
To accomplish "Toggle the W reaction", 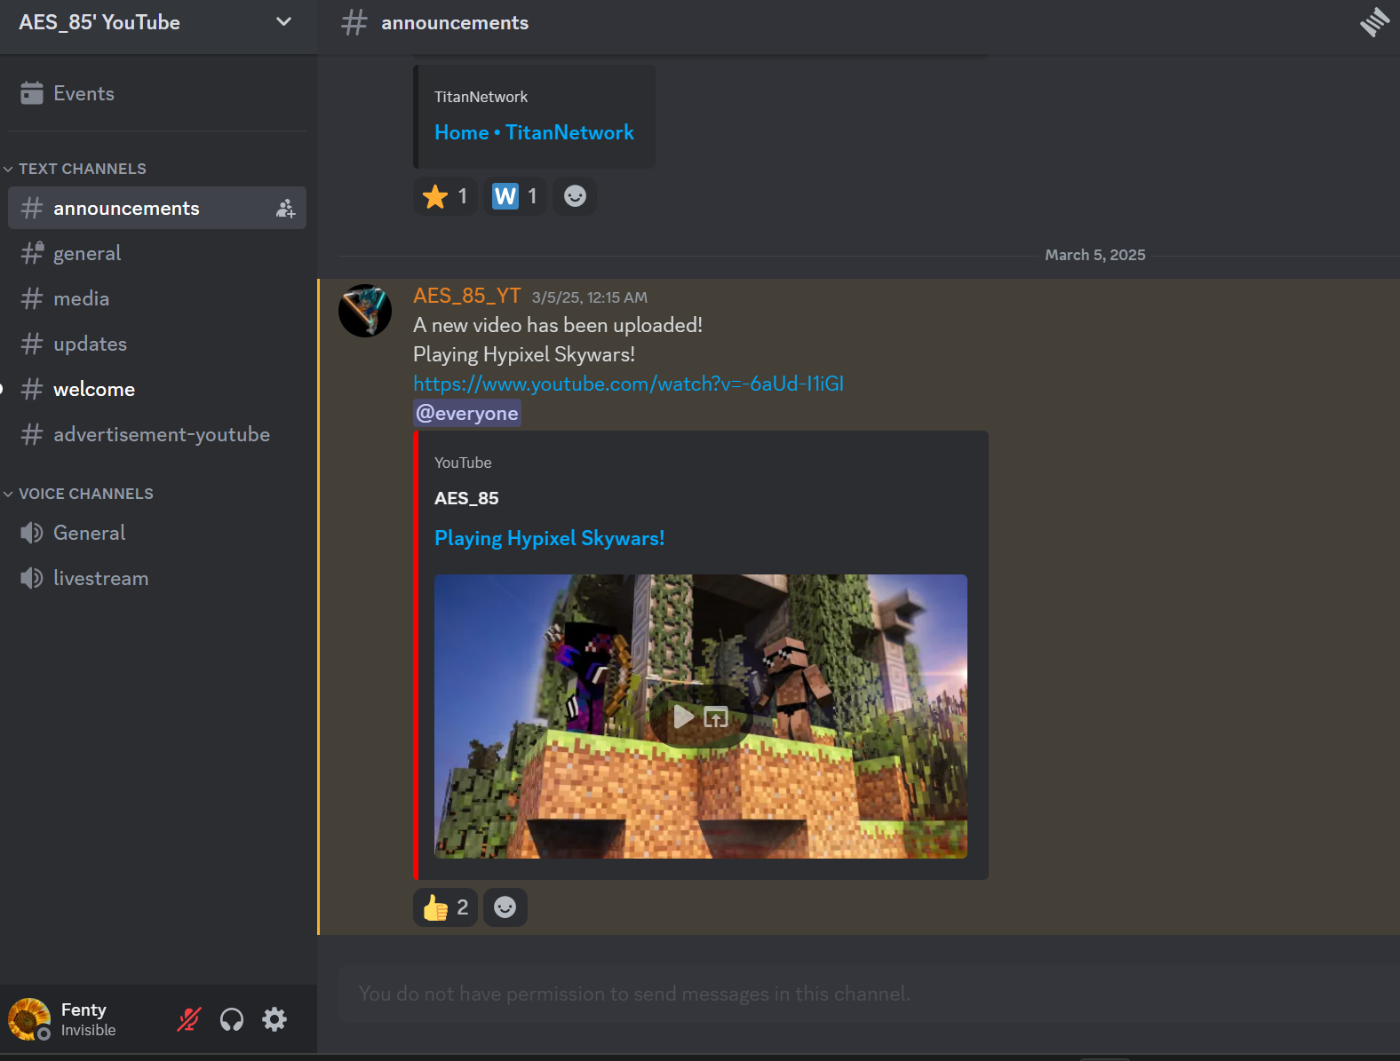I will tap(515, 196).
